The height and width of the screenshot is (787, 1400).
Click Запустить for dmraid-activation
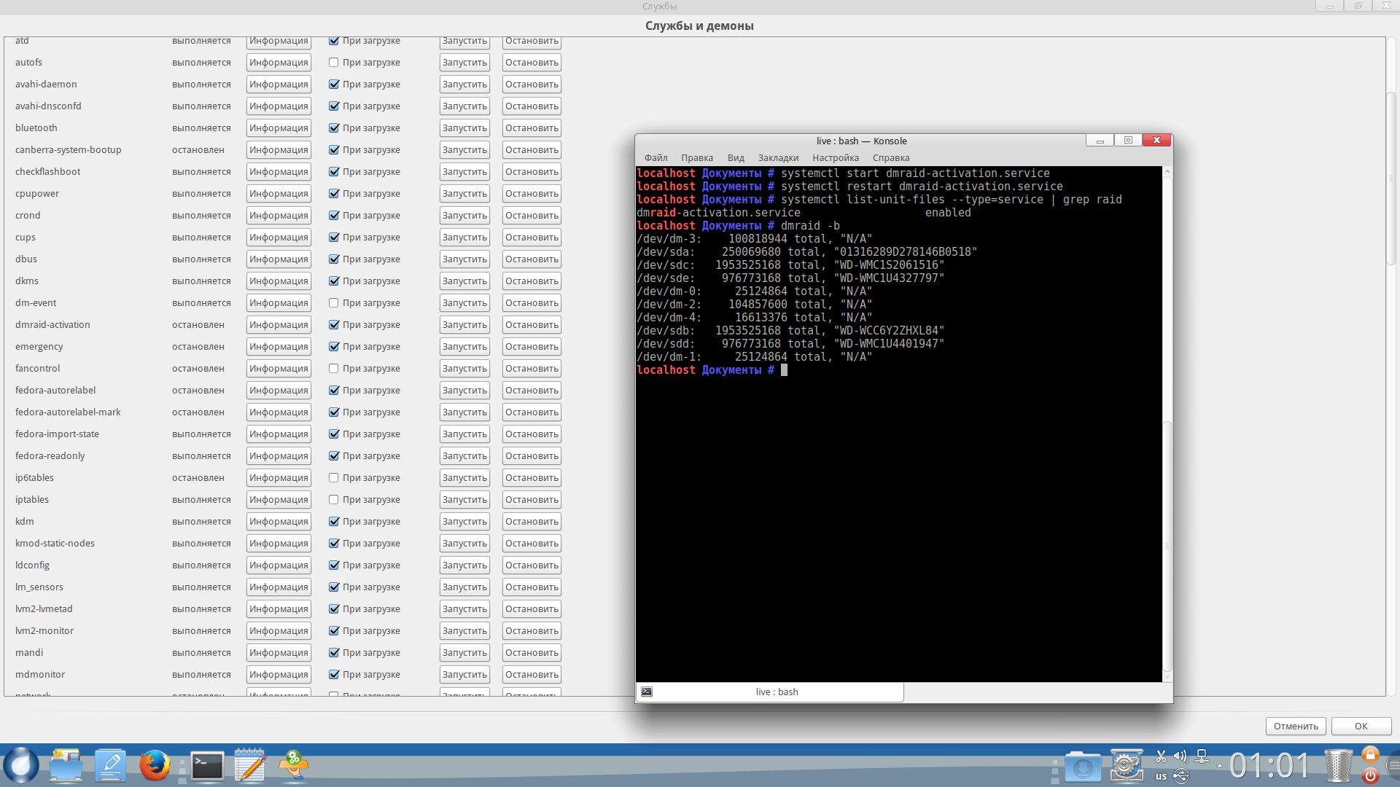(464, 325)
